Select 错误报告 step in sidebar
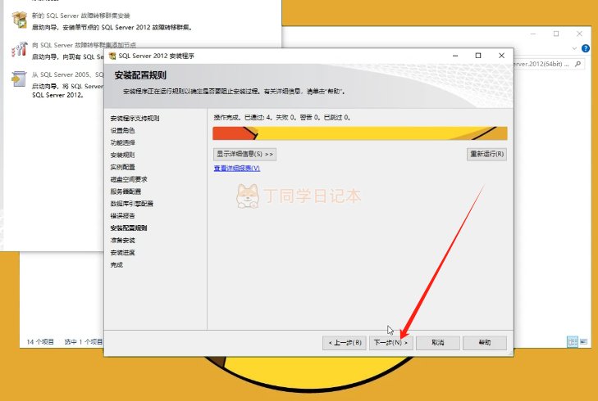598x401 pixels. point(122,216)
